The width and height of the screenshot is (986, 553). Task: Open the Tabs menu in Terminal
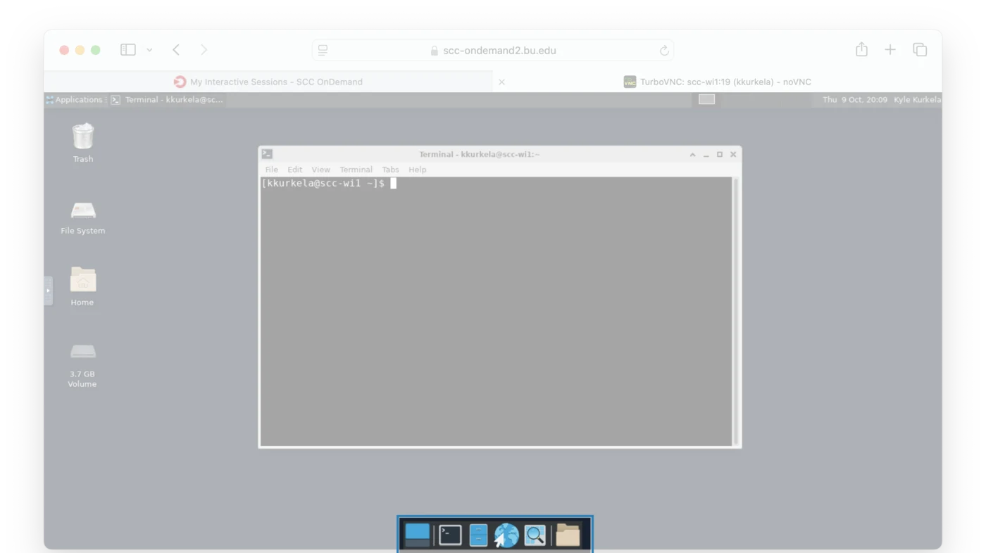pyautogui.click(x=390, y=170)
